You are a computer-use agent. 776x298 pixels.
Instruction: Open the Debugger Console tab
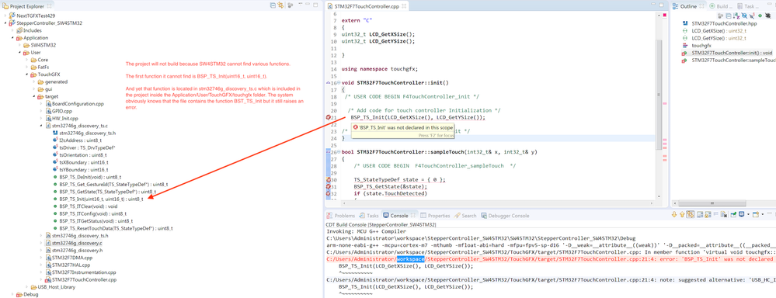coord(504,216)
